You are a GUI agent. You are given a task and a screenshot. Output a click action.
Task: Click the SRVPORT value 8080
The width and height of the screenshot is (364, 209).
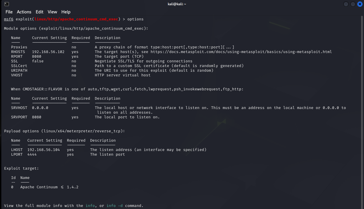coord(37,117)
